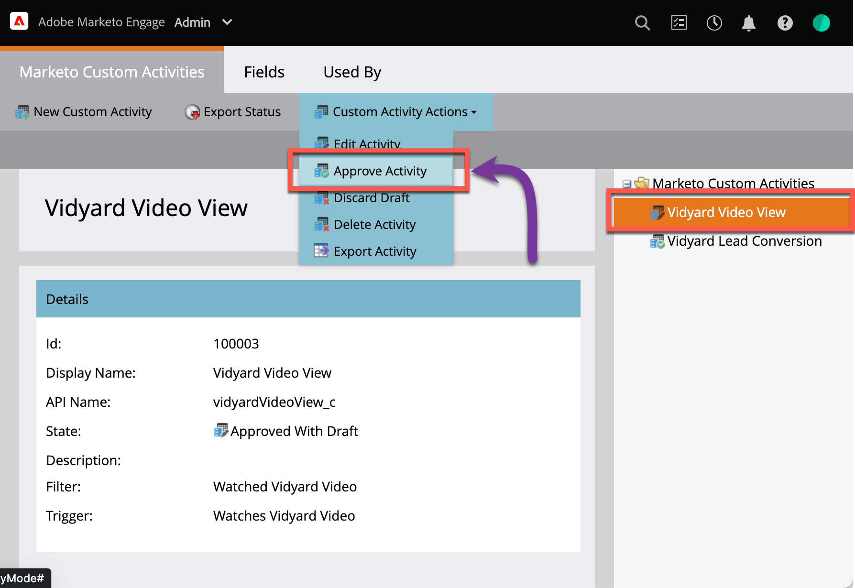Click the Admin label in header
Viewport: 855px width, 588px height.
[x=192, y=22]
